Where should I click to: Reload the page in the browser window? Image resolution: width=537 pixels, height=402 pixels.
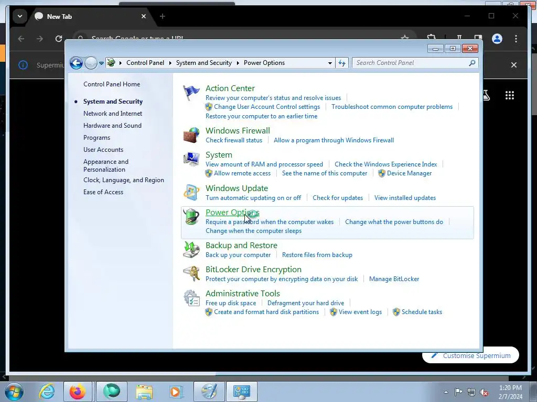[59, 39]
